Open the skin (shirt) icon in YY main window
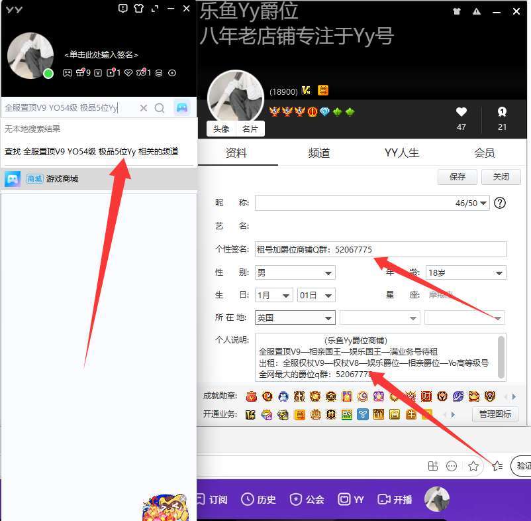Viewport: 531px width, 521px height. click(x=138, y=8)
